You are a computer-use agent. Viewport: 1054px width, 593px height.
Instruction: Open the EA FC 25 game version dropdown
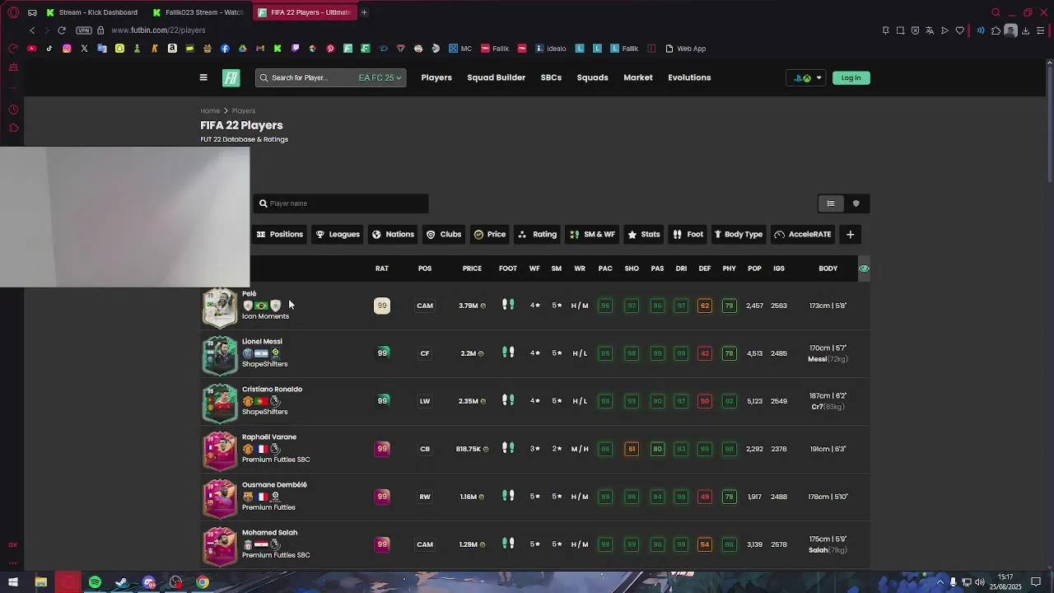point(380,77)
